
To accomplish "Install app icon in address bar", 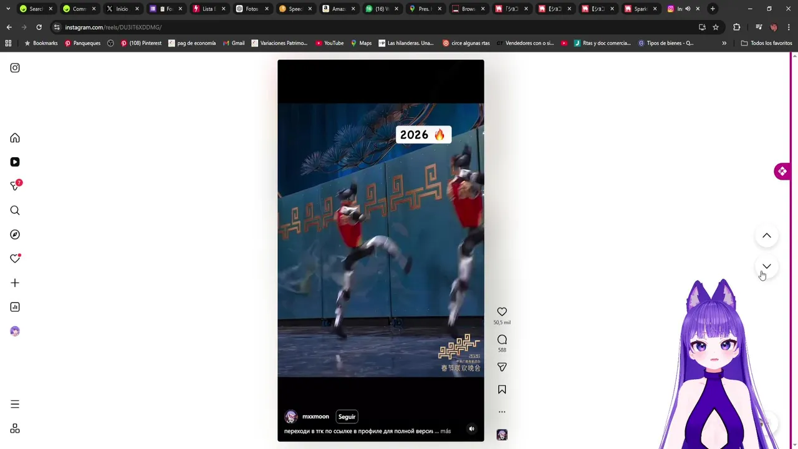I will [x=702, y=27].
